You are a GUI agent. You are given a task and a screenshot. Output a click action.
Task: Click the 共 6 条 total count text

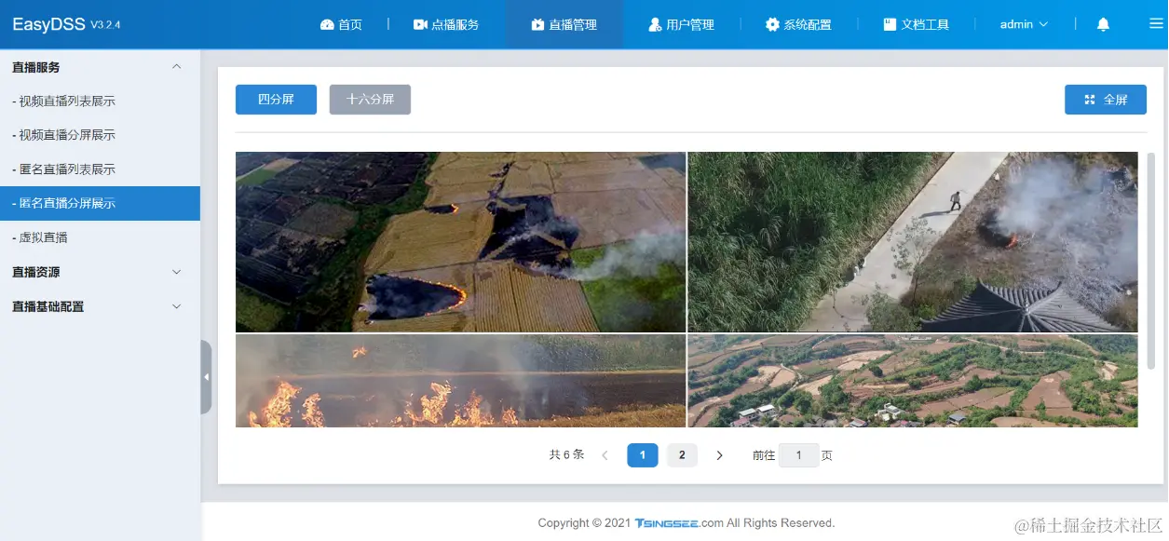click(x=566, y=455)
